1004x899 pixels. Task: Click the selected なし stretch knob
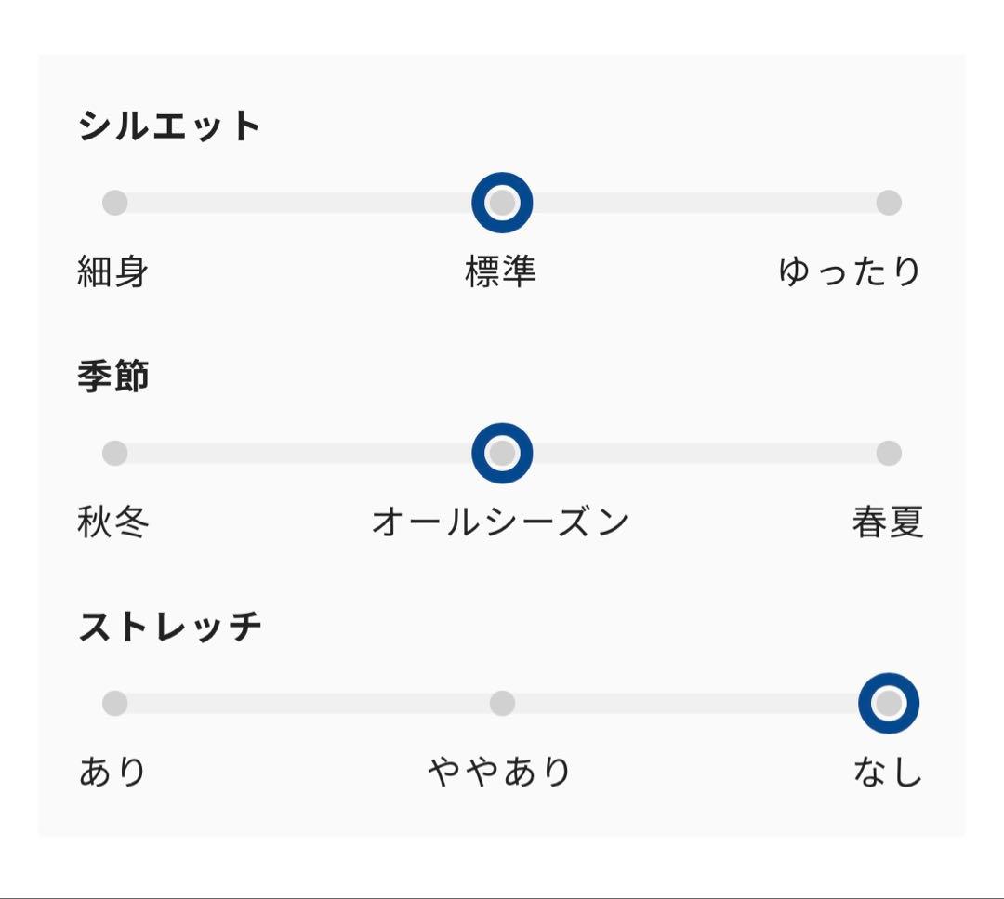[x=889, y=704]
